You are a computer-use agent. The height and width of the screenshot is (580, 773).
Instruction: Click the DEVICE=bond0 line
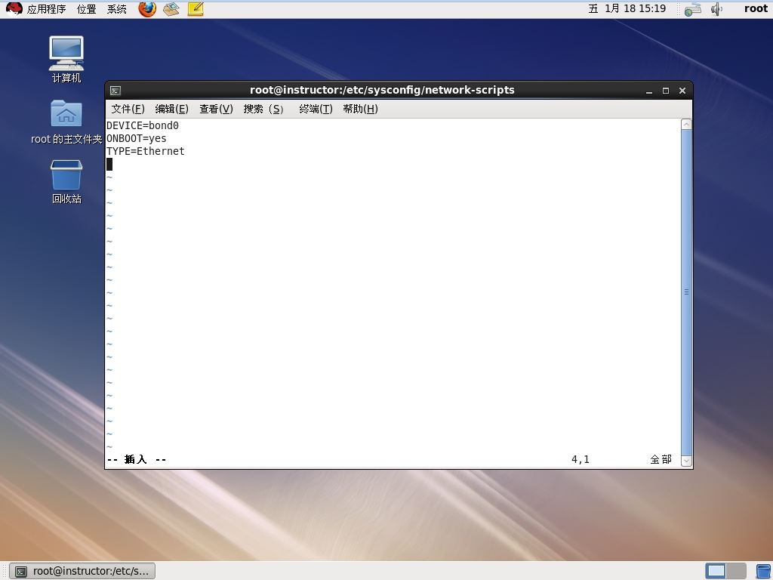[143, 126]
